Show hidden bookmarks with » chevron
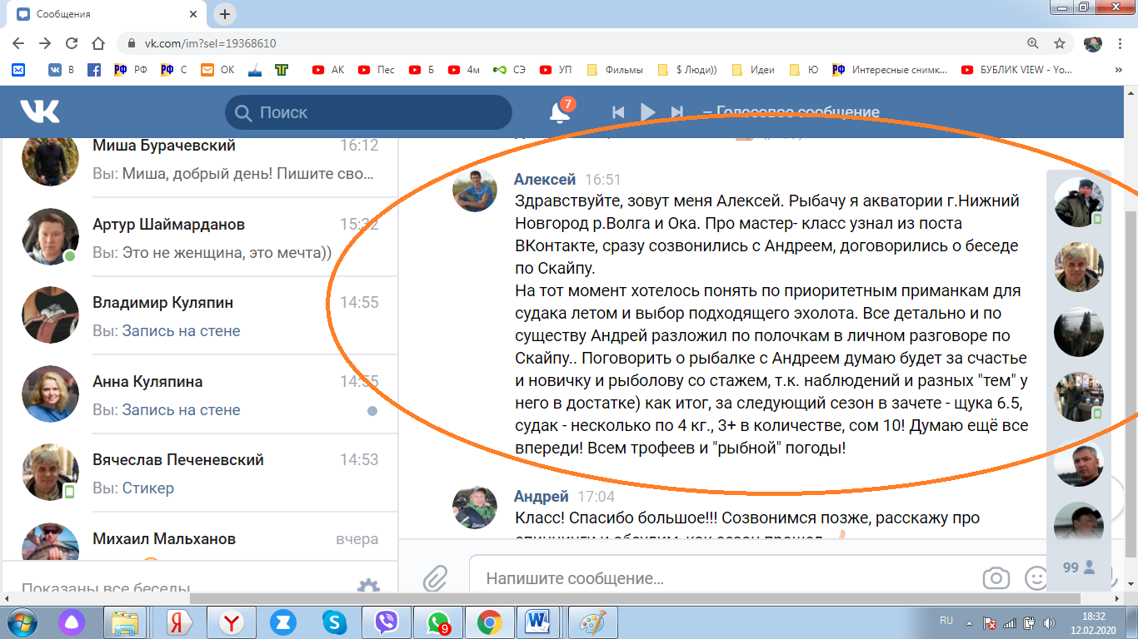This screenshot has height=639, width=1138. tap(1117, 70)
